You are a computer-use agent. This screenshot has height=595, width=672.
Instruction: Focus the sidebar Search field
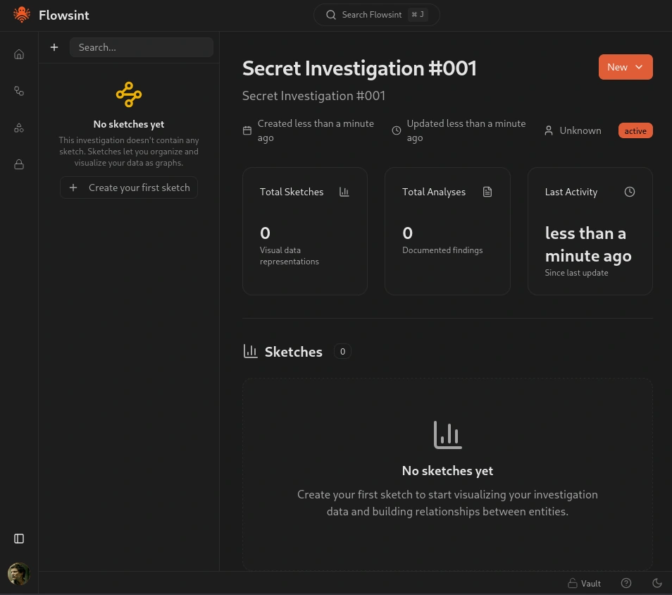(141, 47)
